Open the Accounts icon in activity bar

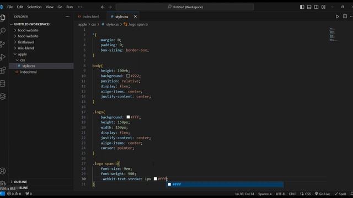coord(3,171)
